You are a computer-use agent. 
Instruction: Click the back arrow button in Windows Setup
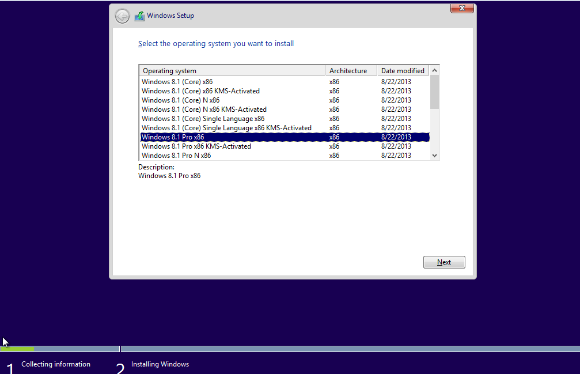(x=122, y=16)
